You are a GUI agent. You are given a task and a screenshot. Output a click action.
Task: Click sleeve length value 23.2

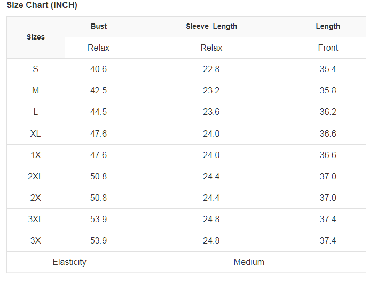point(211,90)
